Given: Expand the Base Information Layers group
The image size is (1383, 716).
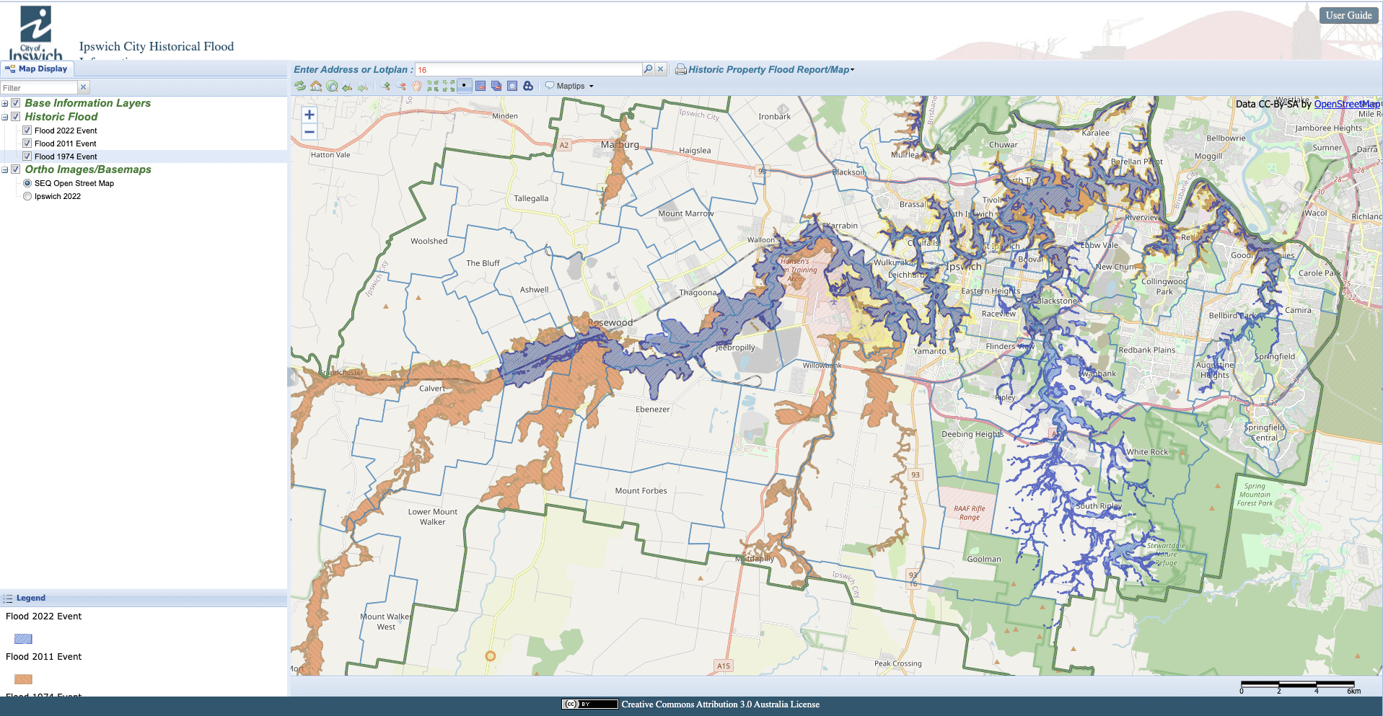Looking at the screenshot, I should pos(6,103).
